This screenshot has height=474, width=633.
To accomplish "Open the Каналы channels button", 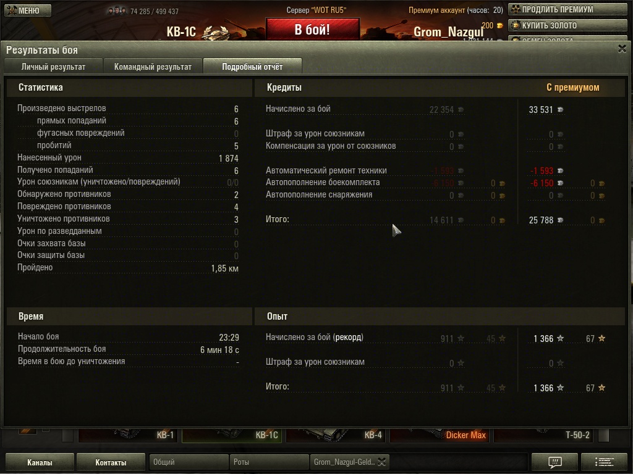I will [40, 462].
